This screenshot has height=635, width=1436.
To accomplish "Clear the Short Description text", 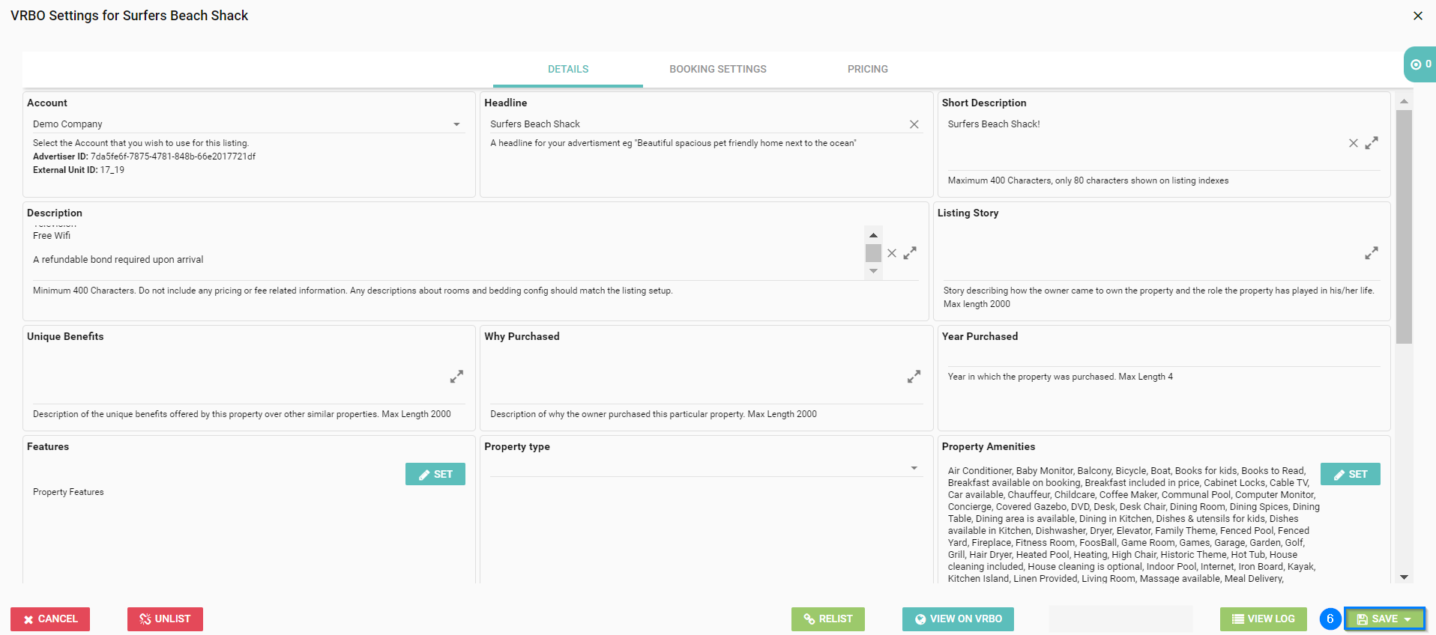I will (x=1353, y=143).
